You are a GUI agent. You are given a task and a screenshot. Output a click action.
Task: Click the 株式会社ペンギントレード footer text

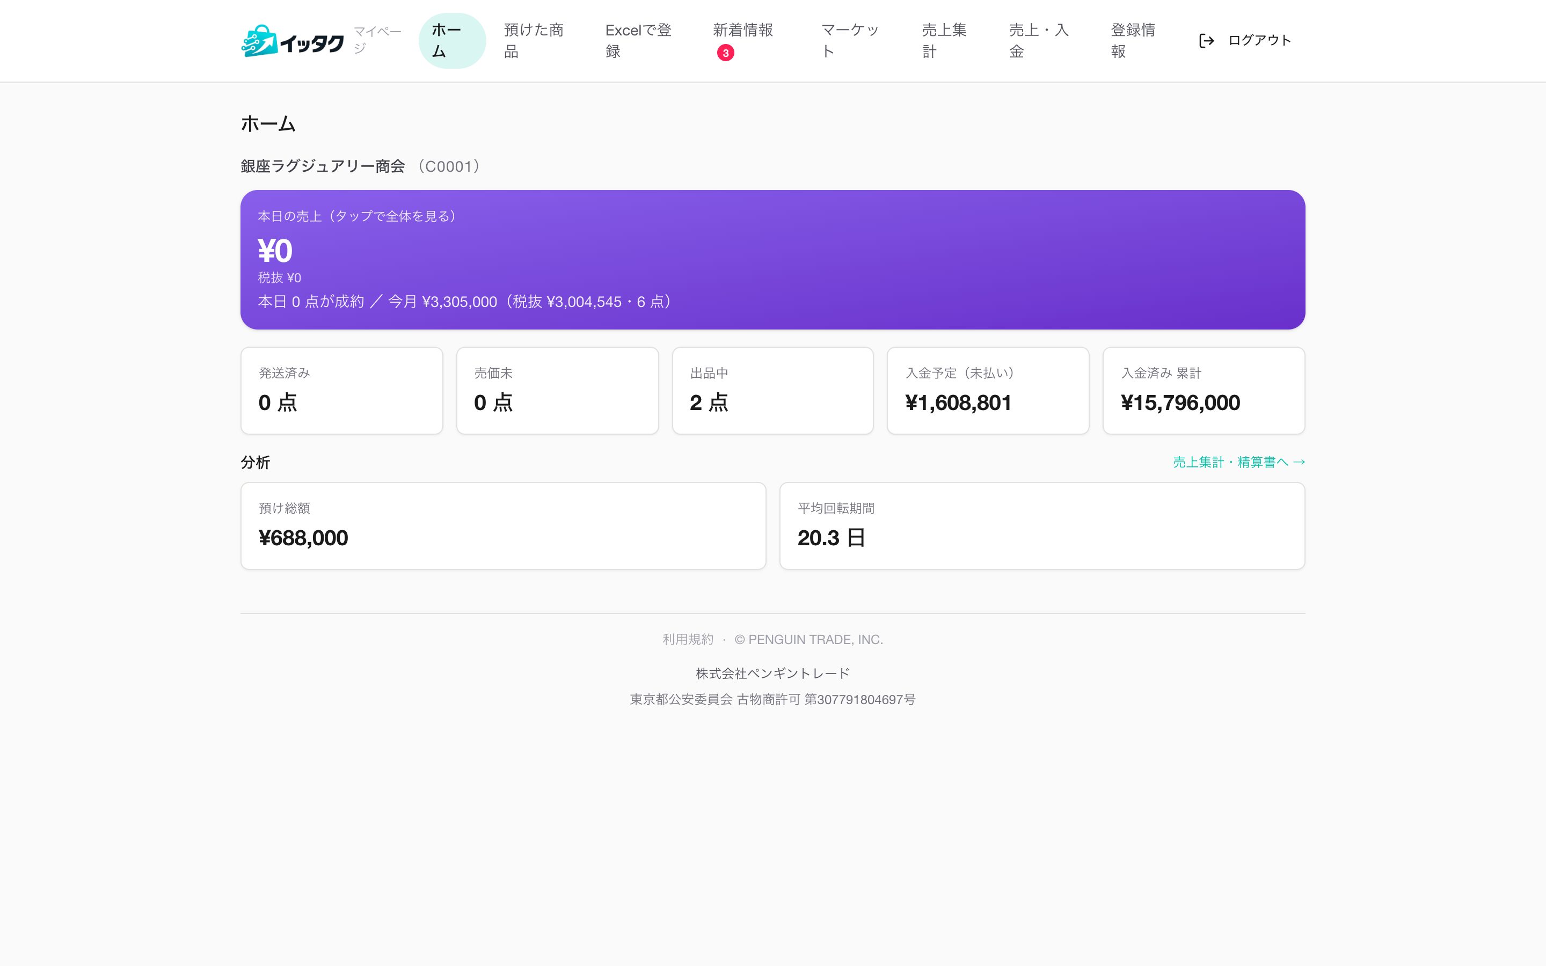(x=772, y=674)
